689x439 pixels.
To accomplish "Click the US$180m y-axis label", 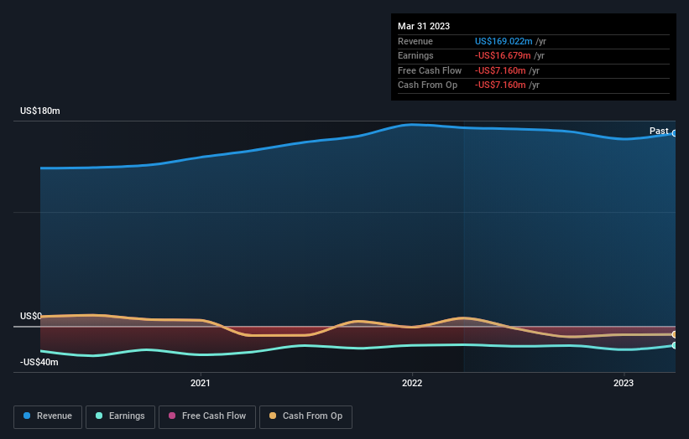I will (40, 111).
